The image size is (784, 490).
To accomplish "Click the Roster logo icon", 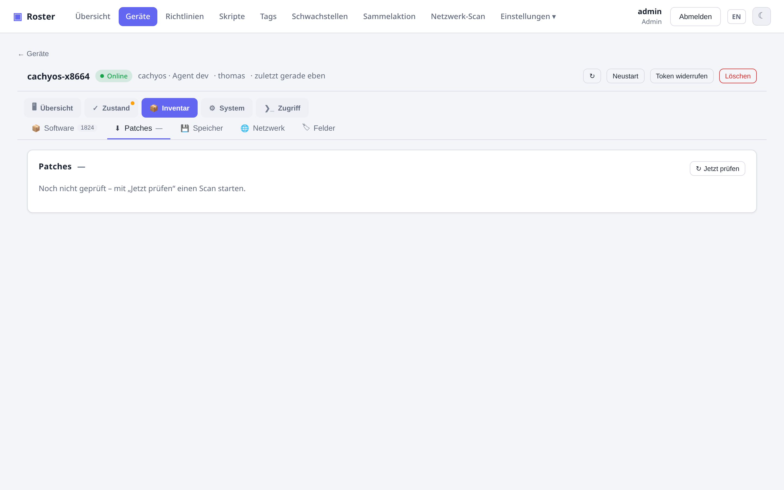I will point(17,17).
